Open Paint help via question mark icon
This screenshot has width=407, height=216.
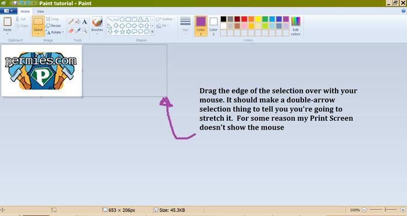tap(404, 11)
